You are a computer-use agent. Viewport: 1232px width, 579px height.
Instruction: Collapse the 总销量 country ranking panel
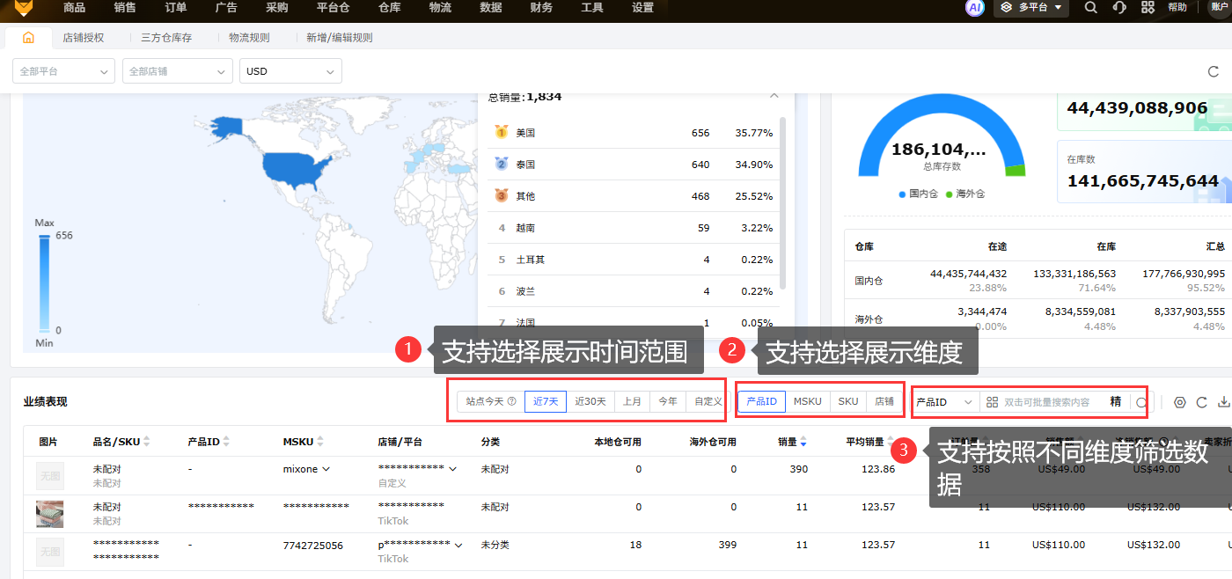tap(774, 96)
